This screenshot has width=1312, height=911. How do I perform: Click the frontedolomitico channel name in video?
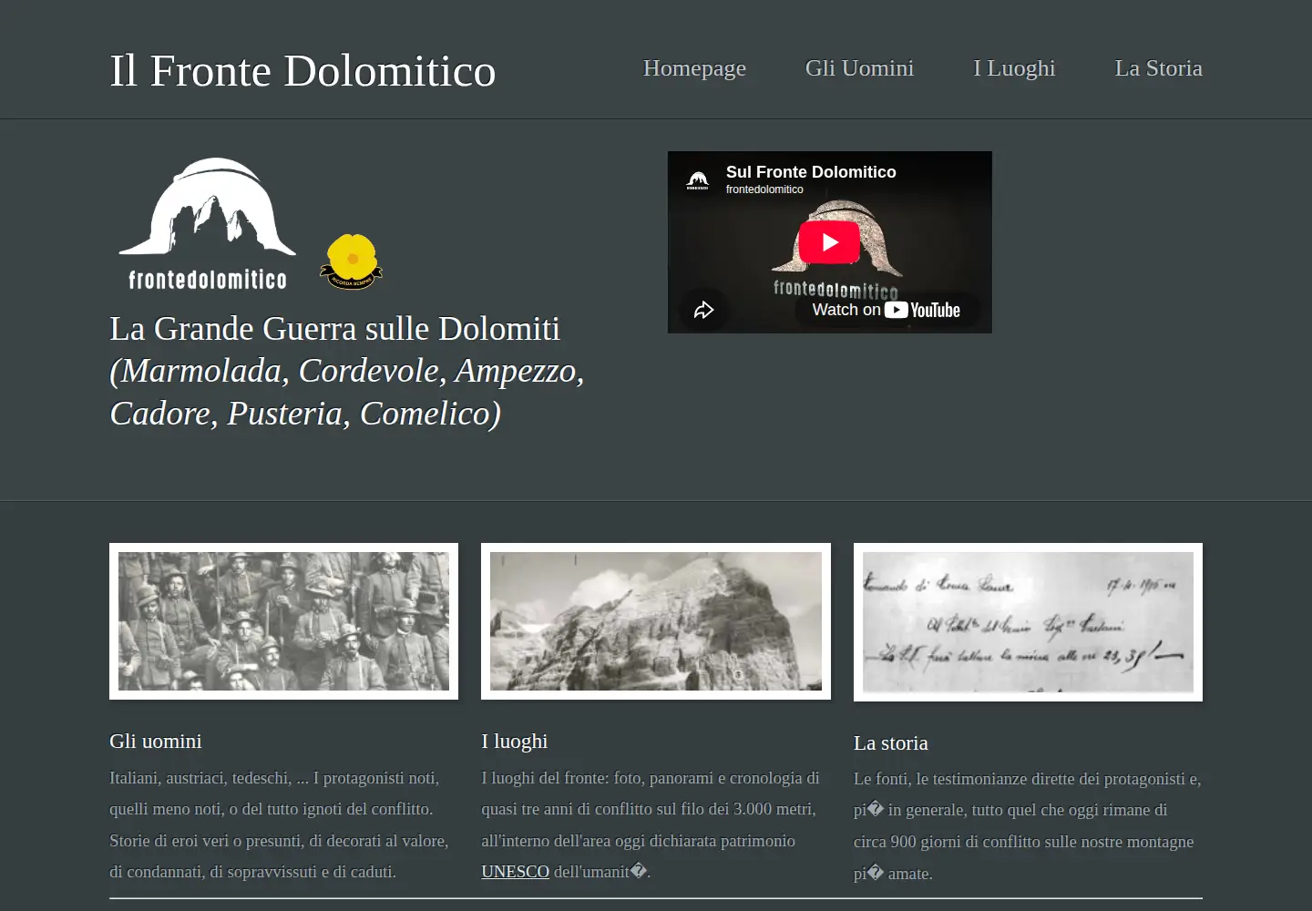[x=764, y=189]
